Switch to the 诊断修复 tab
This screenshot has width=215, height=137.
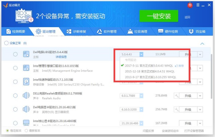(76, 32)
